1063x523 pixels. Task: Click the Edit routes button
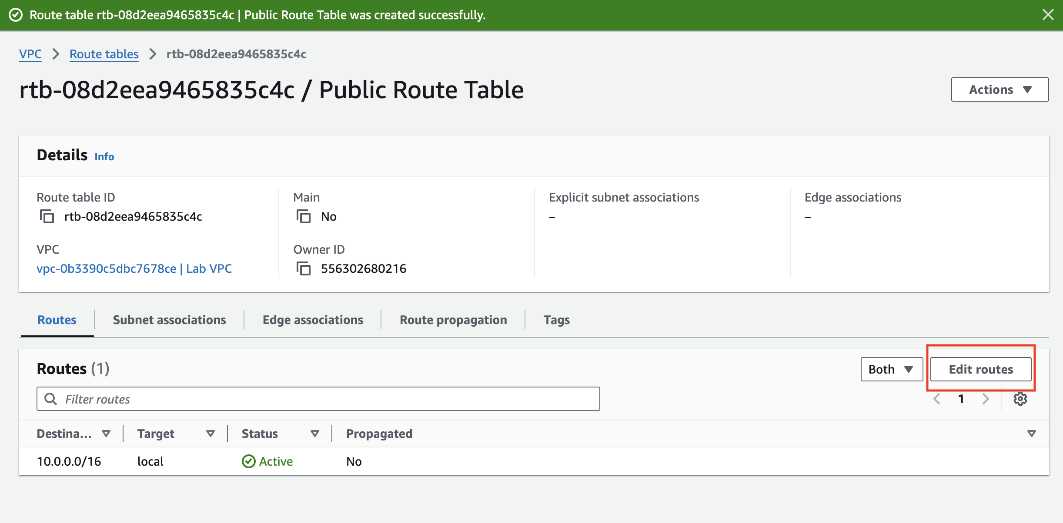(981, 369)
